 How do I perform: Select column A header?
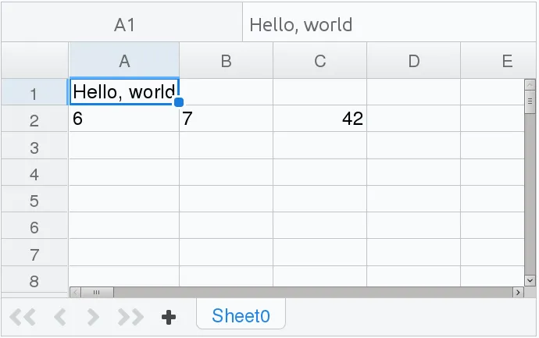pos(124,60)
